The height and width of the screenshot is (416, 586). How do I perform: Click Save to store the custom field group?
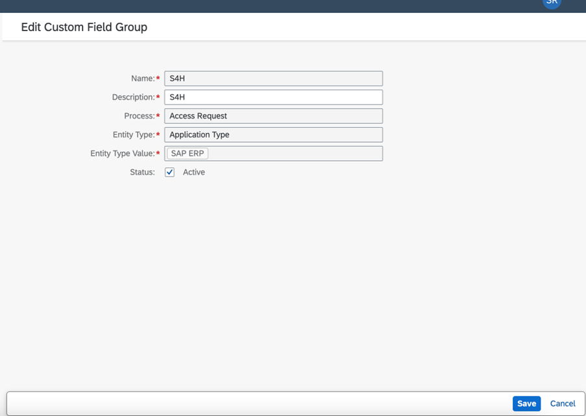(x=526, y=403)
